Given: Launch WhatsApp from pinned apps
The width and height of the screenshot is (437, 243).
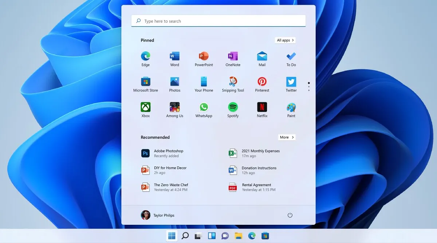Looking at the screenshot, I should pos(204,110).
